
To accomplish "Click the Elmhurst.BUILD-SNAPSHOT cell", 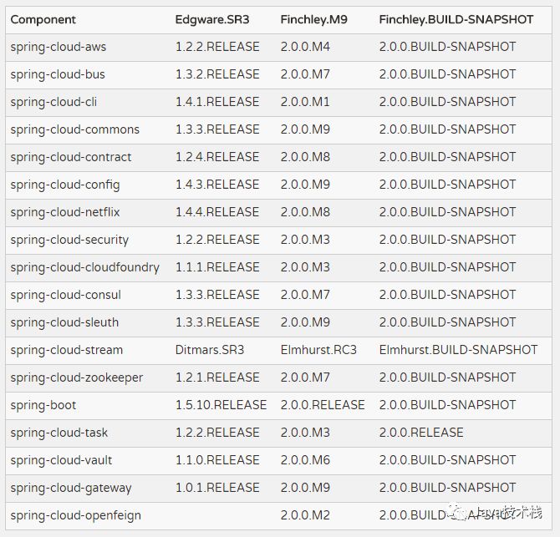I will point(458,350).
